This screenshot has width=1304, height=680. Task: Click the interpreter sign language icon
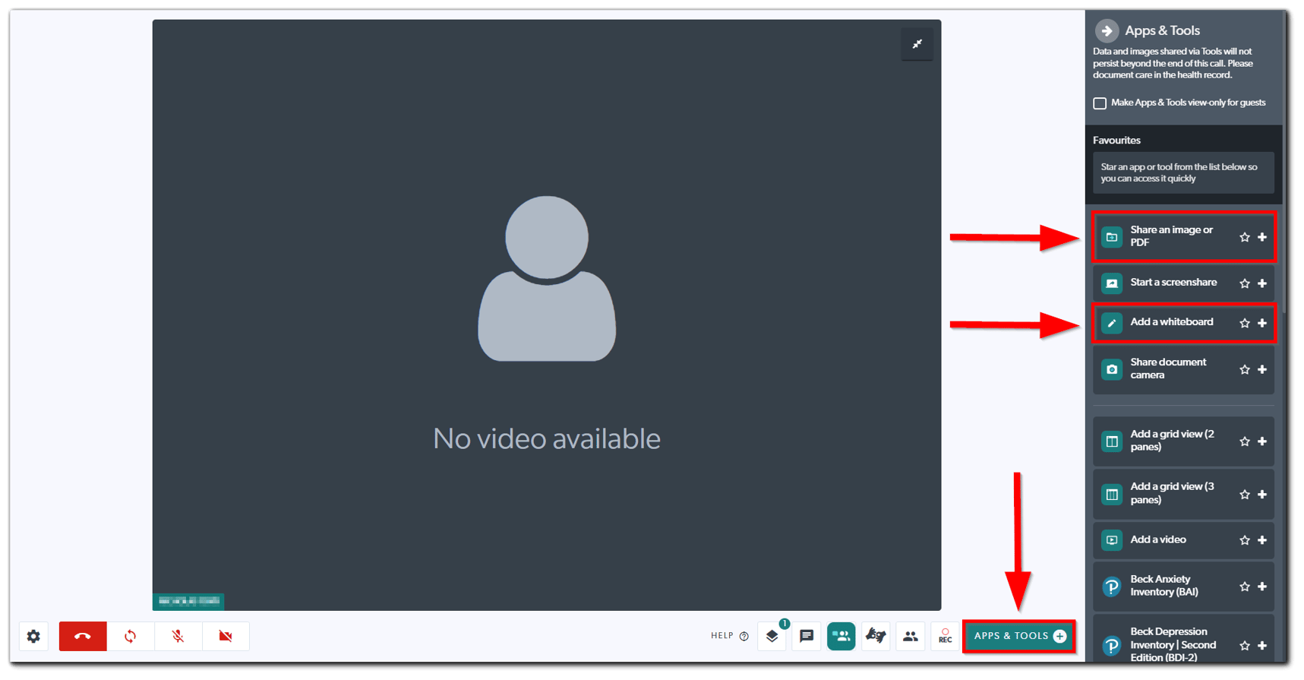[x=876, y=636]
